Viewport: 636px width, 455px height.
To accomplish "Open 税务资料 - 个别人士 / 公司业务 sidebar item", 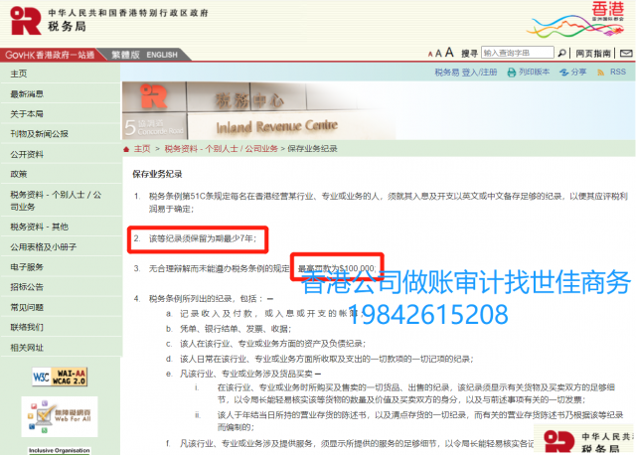I will click(61, 201).
